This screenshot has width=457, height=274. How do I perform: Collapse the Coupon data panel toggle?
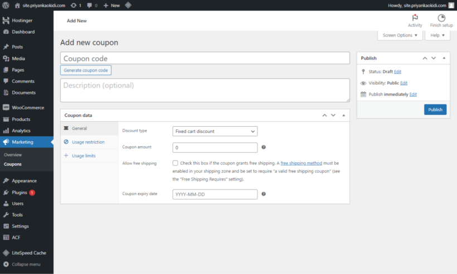pos(343,115)
